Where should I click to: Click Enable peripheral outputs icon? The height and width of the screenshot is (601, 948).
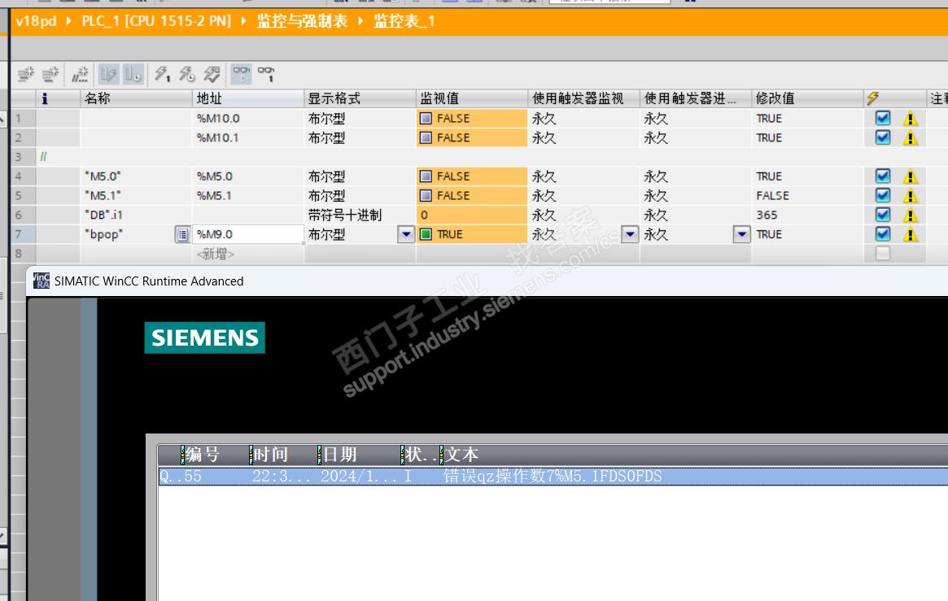tap(212, 74)
